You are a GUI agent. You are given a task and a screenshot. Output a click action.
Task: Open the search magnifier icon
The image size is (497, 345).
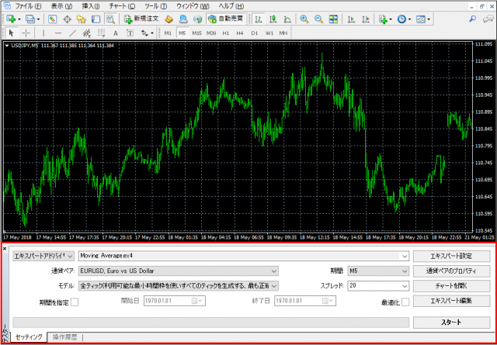[473, 19]
